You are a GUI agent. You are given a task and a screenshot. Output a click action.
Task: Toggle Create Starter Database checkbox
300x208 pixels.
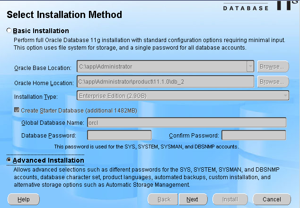click(x=17, y=110)
